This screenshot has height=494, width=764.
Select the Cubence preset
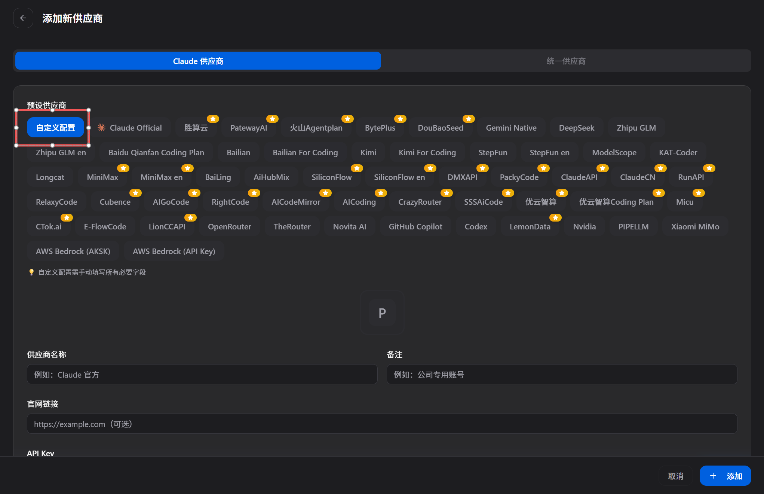click(x=115, y=202)
